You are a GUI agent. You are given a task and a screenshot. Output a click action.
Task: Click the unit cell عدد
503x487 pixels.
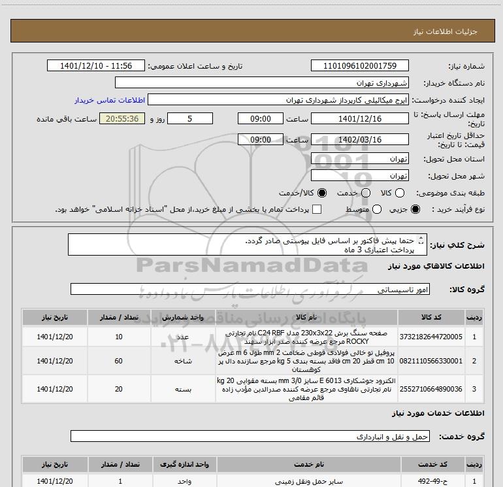183,337
